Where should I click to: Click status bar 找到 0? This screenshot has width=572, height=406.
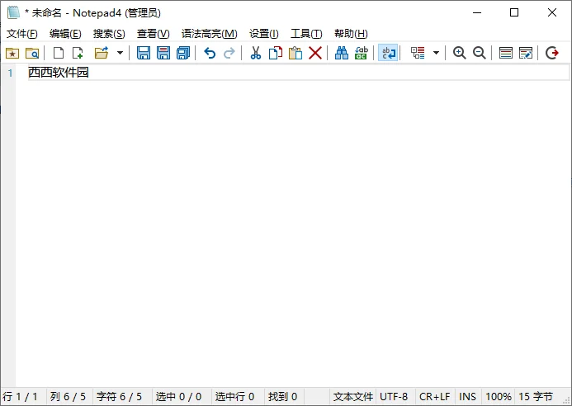click(x=283, y=397)
